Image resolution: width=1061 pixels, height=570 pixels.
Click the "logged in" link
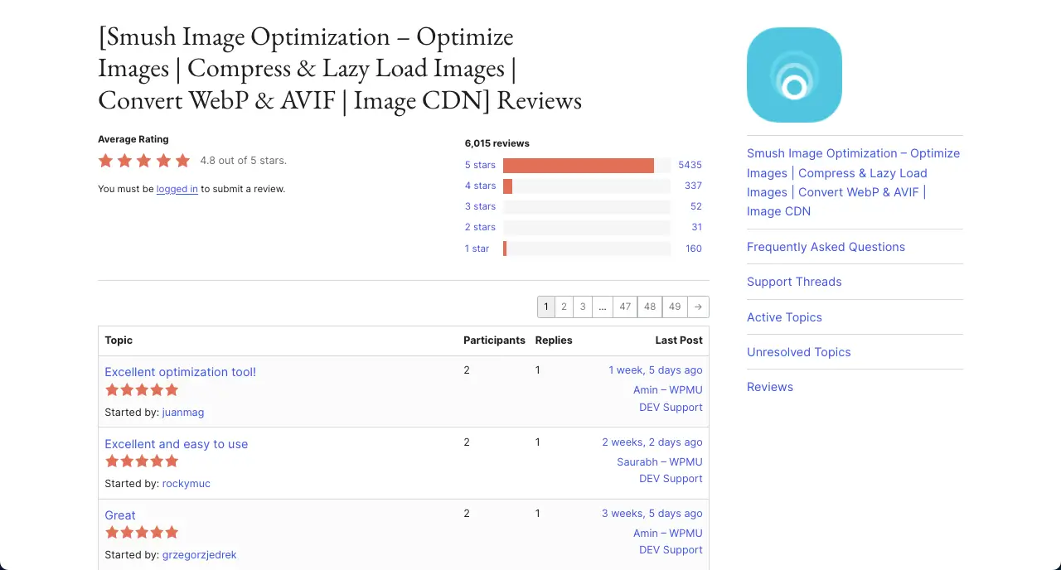point(177,189)
